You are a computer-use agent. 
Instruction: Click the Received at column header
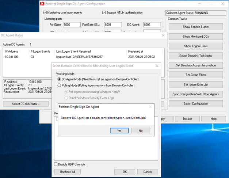[x=144, y=52]
